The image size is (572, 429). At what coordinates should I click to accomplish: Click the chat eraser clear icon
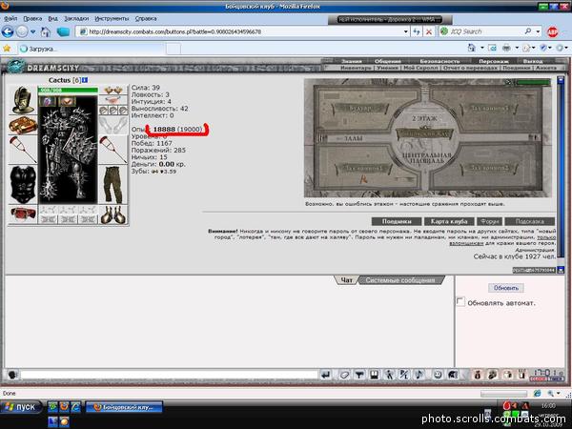coord(344,375)
